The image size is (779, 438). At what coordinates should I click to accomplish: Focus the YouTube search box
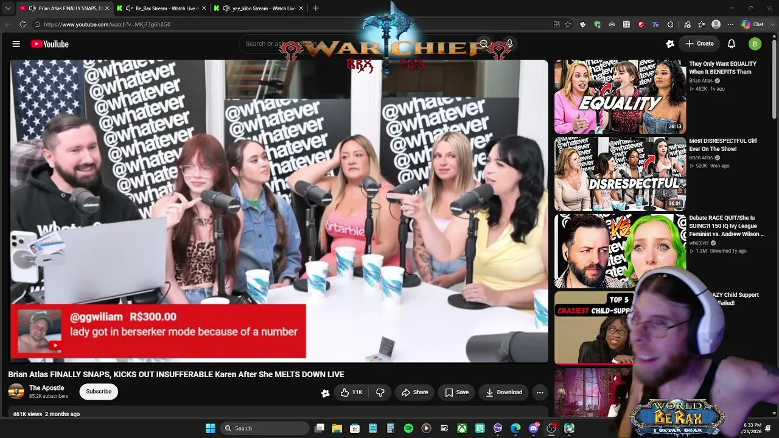(x=356, y=44)
